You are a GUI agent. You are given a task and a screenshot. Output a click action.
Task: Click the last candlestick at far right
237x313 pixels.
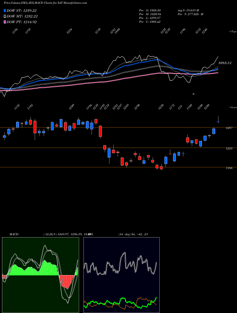[x=218, y=120]
